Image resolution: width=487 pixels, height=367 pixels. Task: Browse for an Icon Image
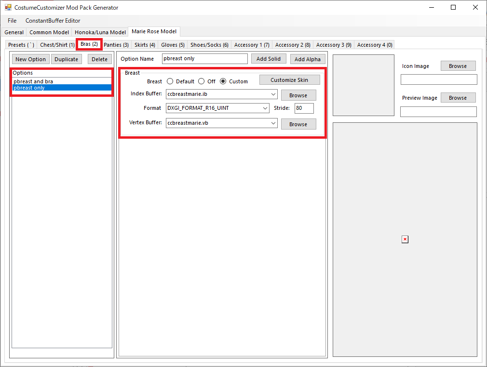click(x=458, y=66)
